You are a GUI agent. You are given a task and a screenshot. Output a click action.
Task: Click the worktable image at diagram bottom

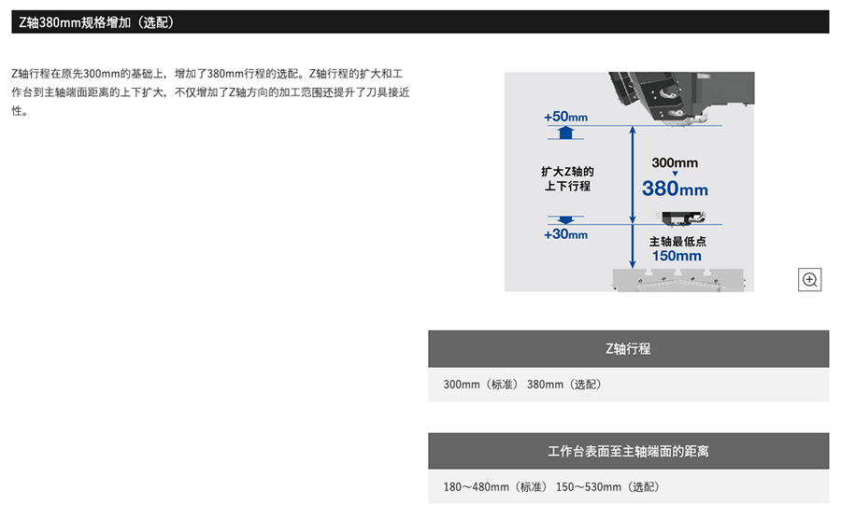click(677, 279)
